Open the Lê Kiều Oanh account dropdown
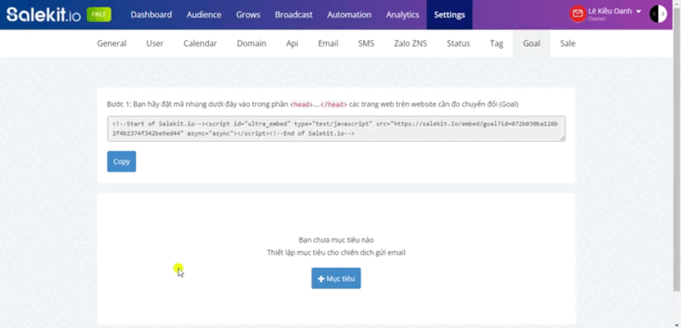681x328 pixels. coord(615,12)
